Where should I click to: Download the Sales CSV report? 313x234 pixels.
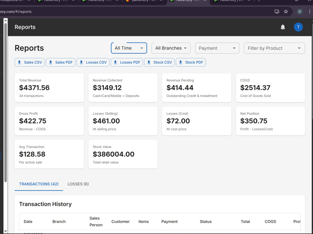[29, 62]
